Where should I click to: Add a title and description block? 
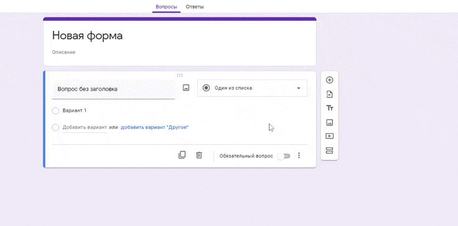pos(329,108)
